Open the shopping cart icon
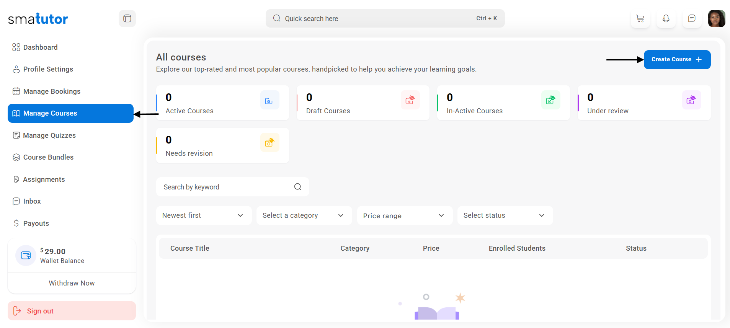The width and height of the screenshot is (730, 328). tap(640, 18)
